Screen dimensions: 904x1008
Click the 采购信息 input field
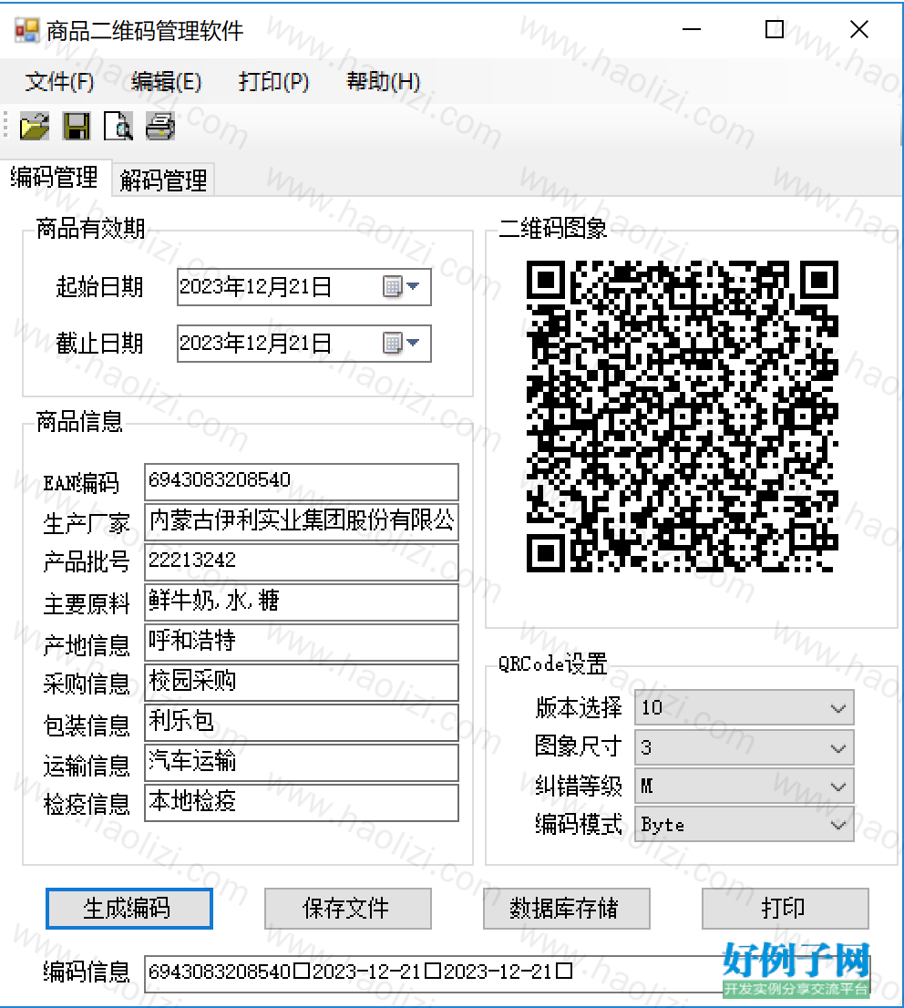[x=302, y=682]
